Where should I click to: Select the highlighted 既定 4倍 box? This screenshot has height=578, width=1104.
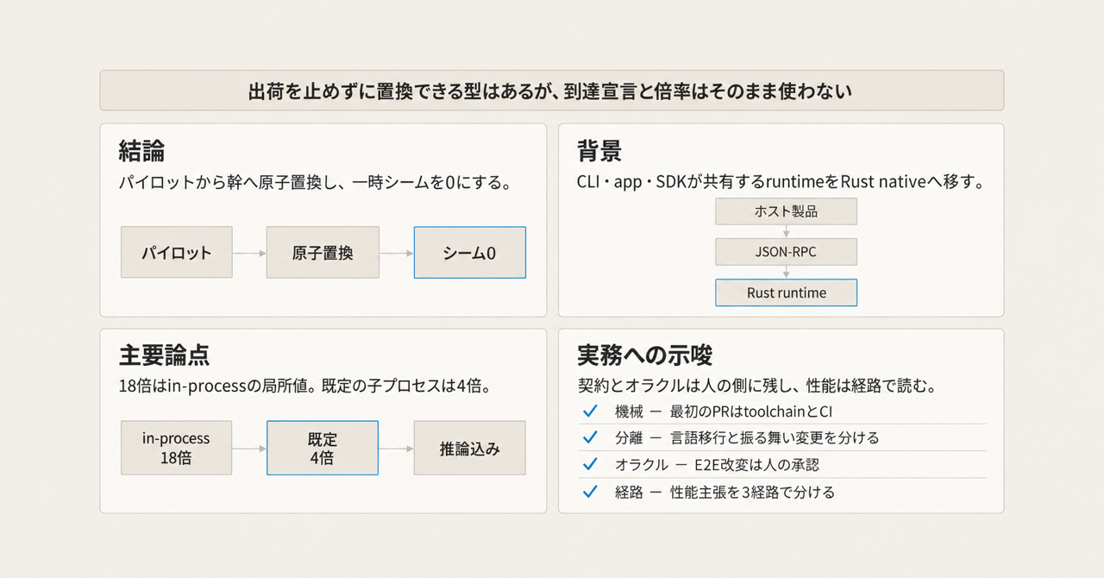[323, 448]
